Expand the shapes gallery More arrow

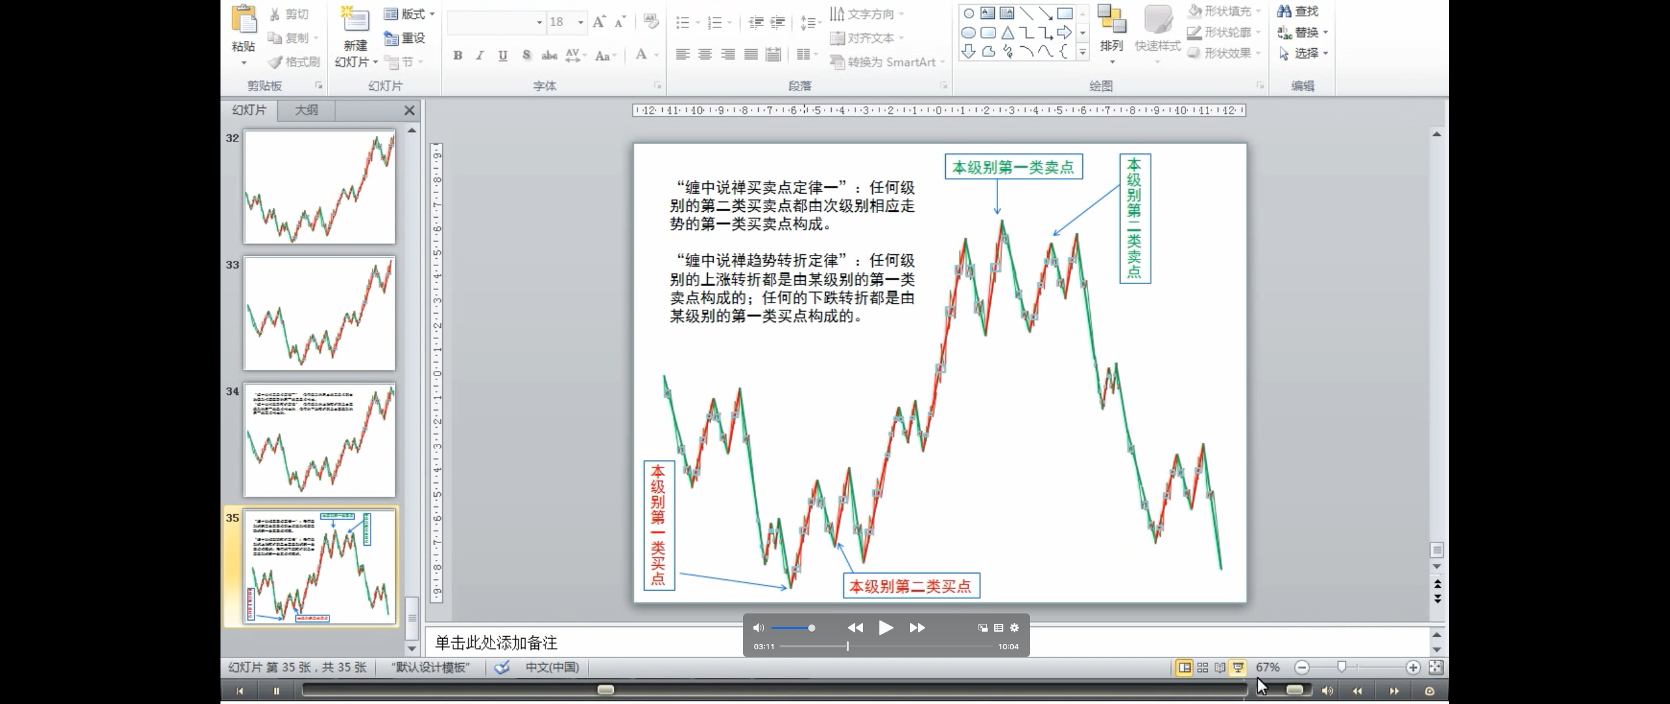(x=1083, y=52)
